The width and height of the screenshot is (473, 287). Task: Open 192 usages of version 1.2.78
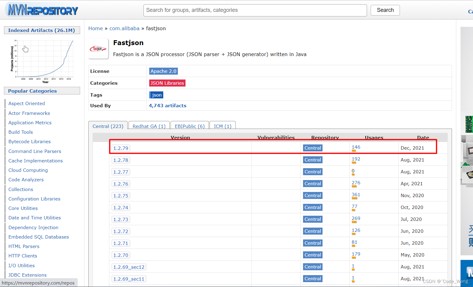(x=356, y=159)
